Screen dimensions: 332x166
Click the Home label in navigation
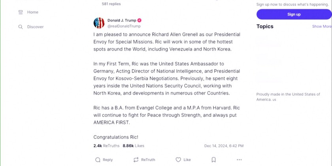[x=33, y=12]
